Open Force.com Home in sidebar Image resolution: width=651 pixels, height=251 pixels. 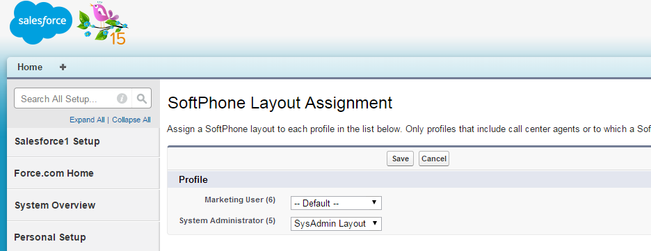[x=83, y=173]
